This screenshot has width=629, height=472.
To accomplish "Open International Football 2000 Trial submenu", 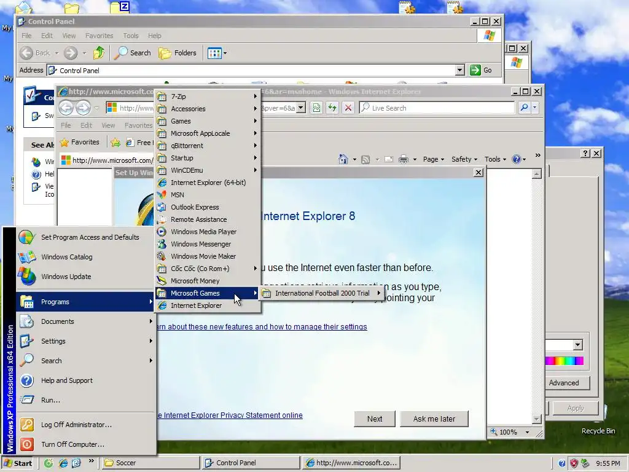I will point(322,293).
